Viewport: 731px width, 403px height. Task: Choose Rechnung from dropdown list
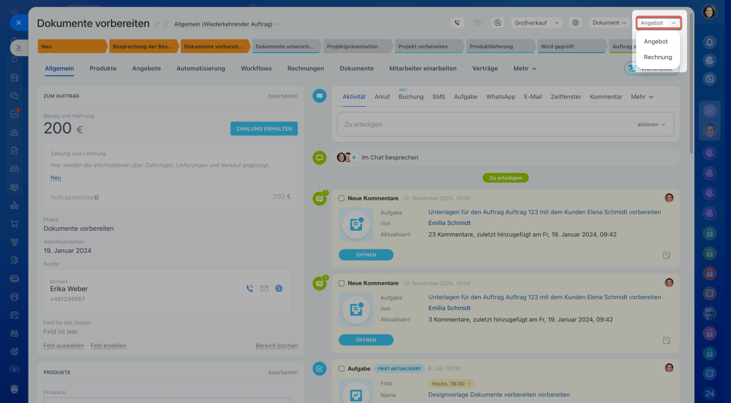[658, 57]
